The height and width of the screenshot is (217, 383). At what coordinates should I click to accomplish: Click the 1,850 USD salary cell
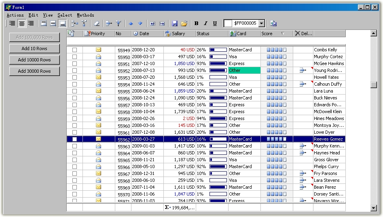[180, 63]
